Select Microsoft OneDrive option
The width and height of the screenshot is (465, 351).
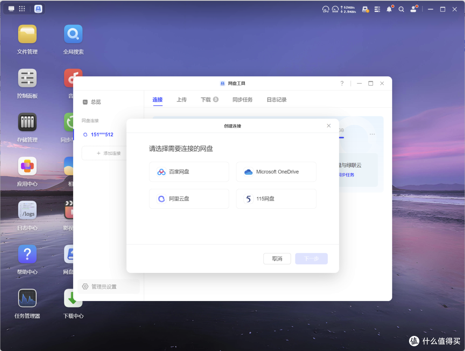tap(276, 172)
